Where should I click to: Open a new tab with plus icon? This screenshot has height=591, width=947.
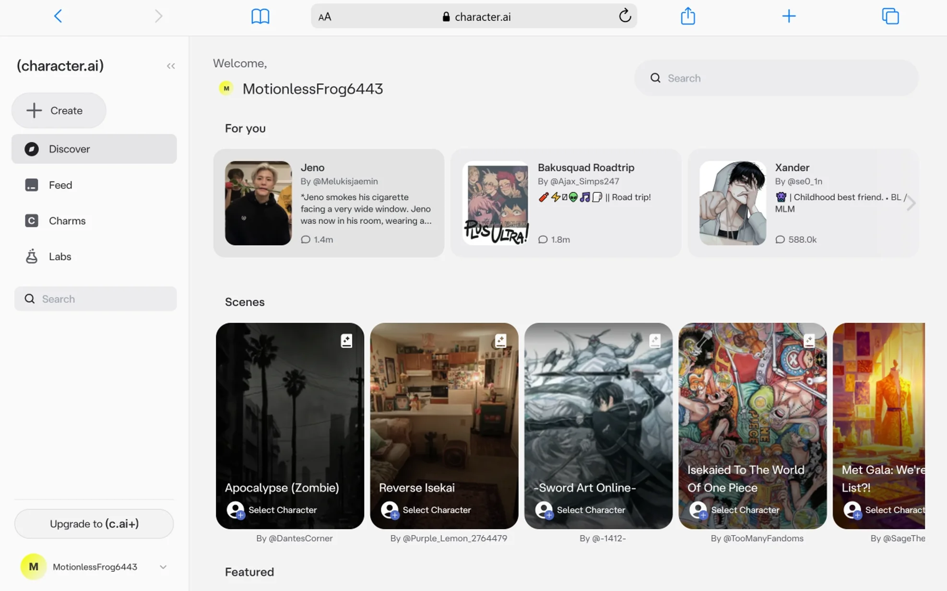coord(789,16)
